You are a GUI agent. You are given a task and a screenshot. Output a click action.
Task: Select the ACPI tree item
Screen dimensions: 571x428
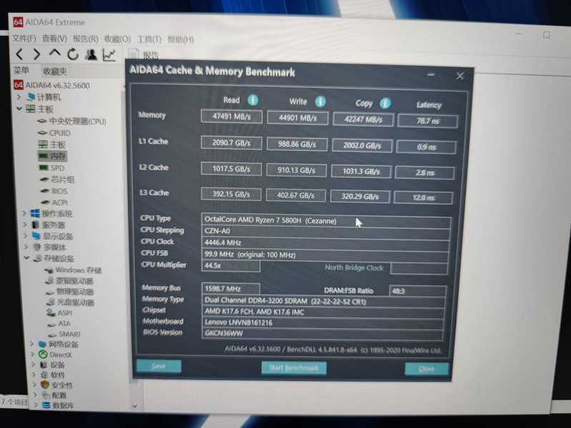[60, 202]
